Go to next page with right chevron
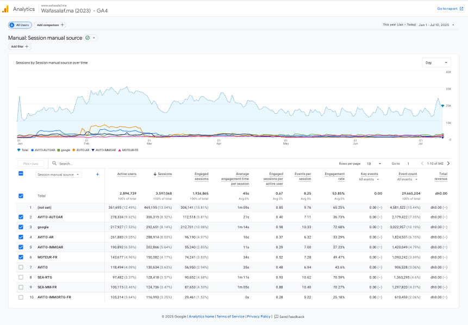 click(448, 163)
